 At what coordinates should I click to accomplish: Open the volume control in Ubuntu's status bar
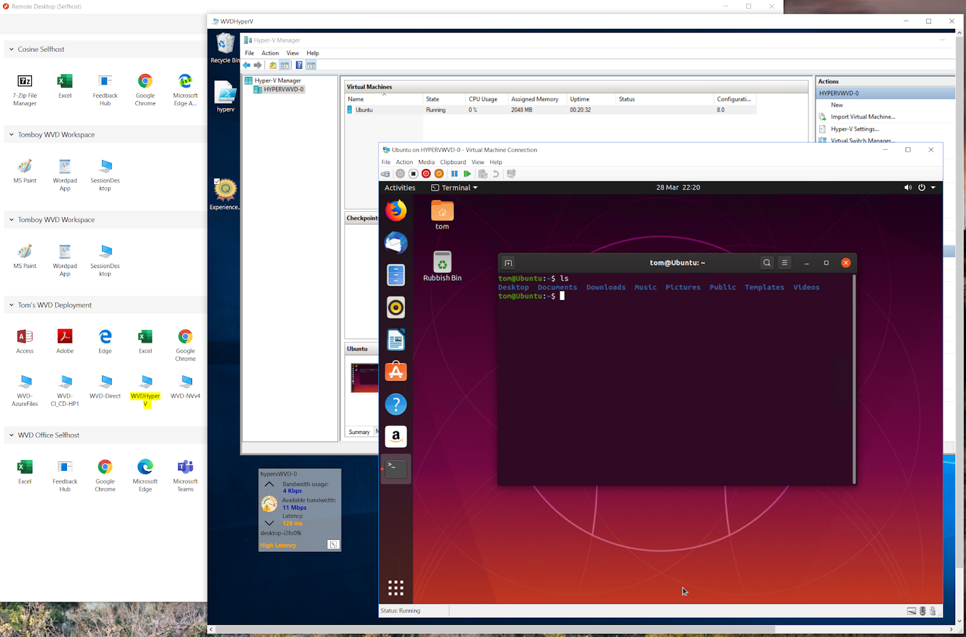[907, 187]
